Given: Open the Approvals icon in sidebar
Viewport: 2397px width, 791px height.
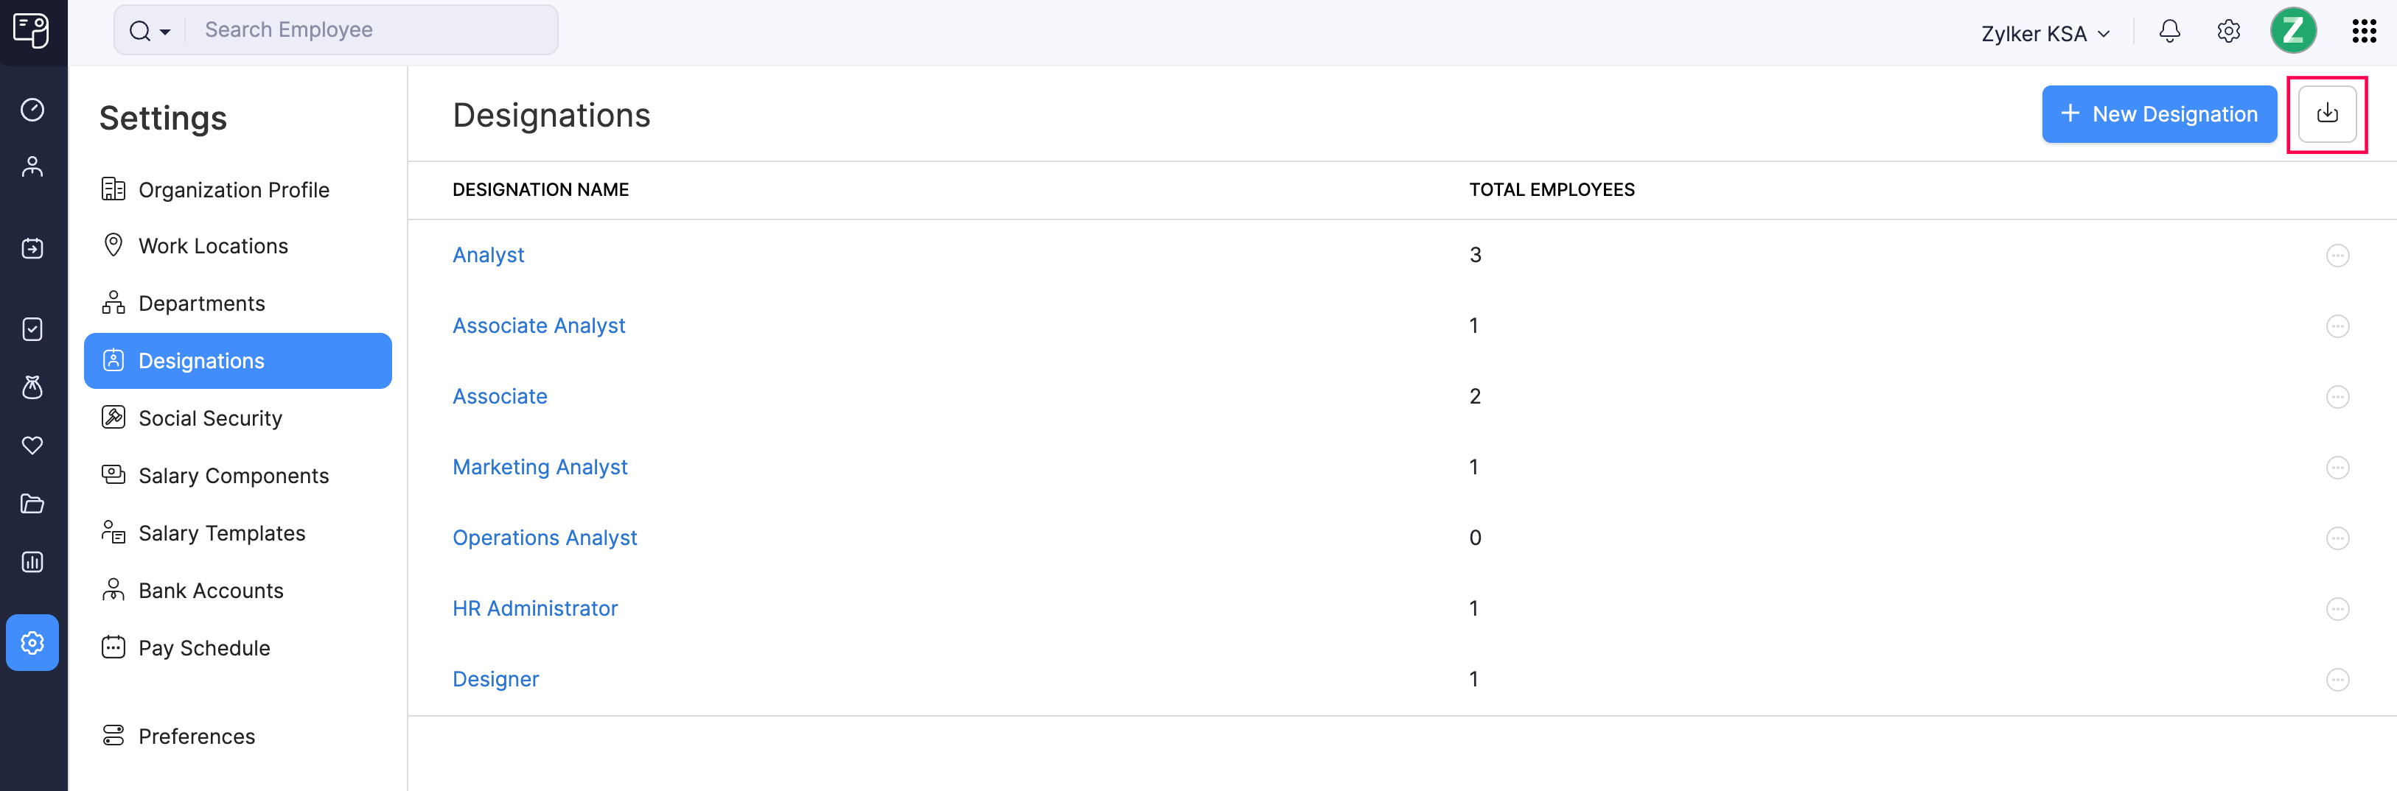Looking at the screenshot, I should (32, 329).
